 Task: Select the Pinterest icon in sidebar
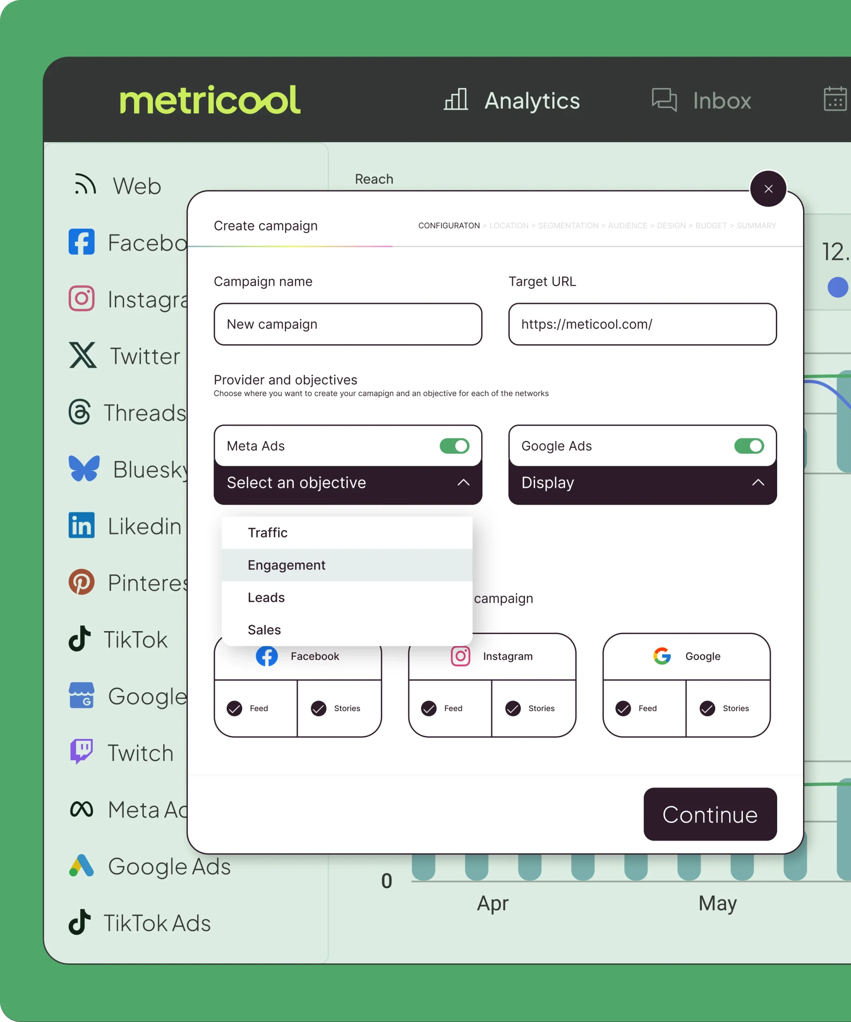tap(82, 582)
